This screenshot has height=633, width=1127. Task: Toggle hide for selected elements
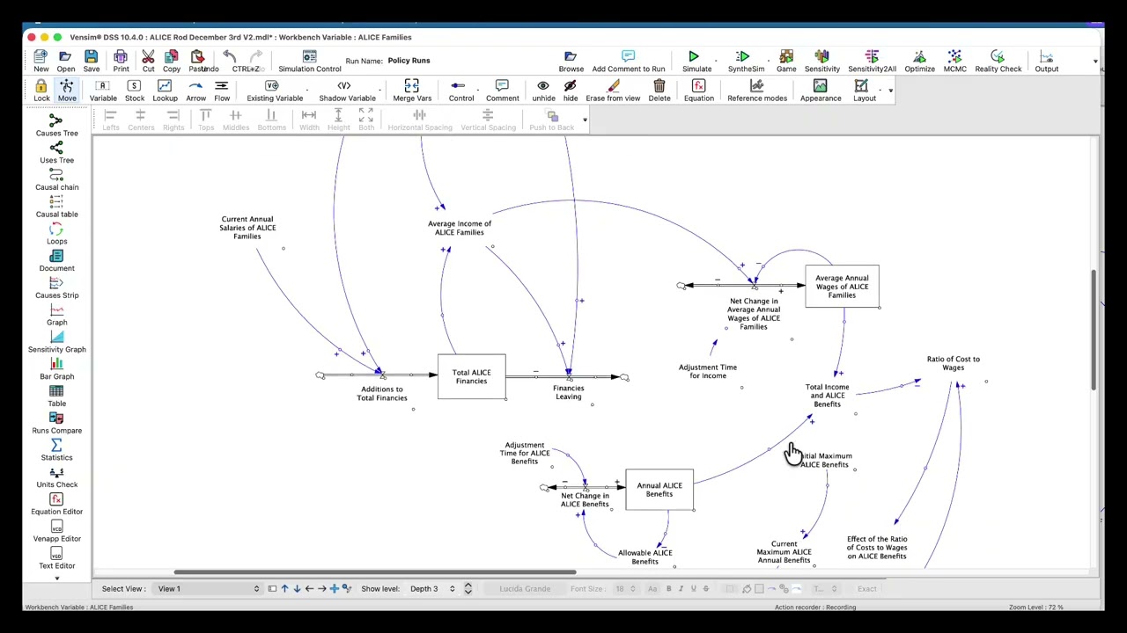point(571,91)
